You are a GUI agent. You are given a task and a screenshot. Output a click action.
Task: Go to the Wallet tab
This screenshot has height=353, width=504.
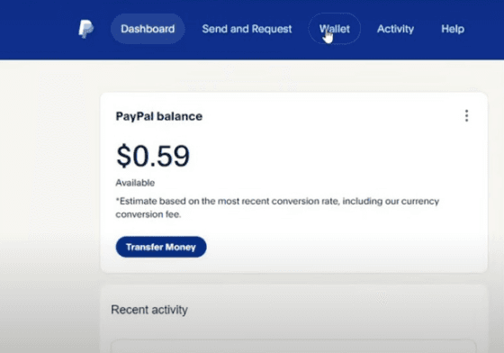(334, 29)
